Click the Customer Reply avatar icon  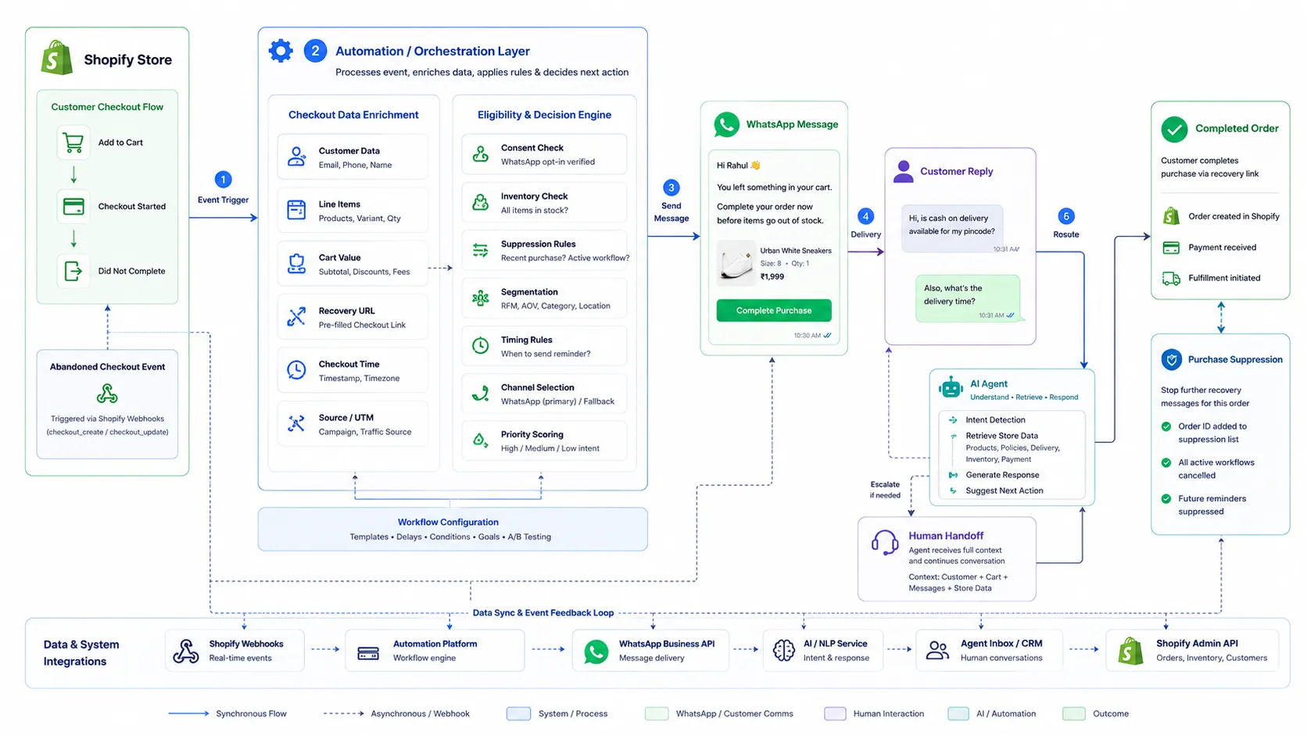tap(903, 171)
